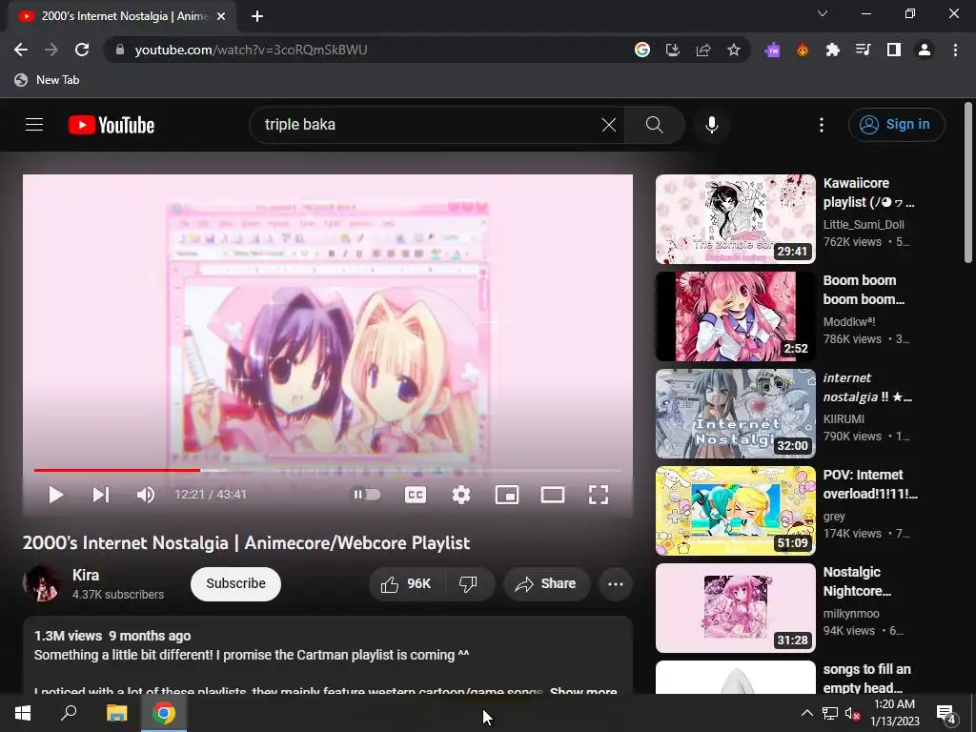Open the Extensions puzzle menu

[833, 50]
